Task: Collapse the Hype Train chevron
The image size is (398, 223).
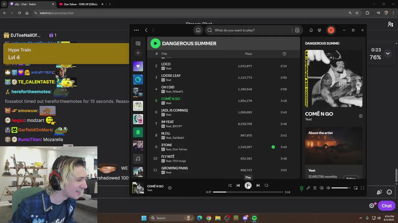Action: (388, 54)
